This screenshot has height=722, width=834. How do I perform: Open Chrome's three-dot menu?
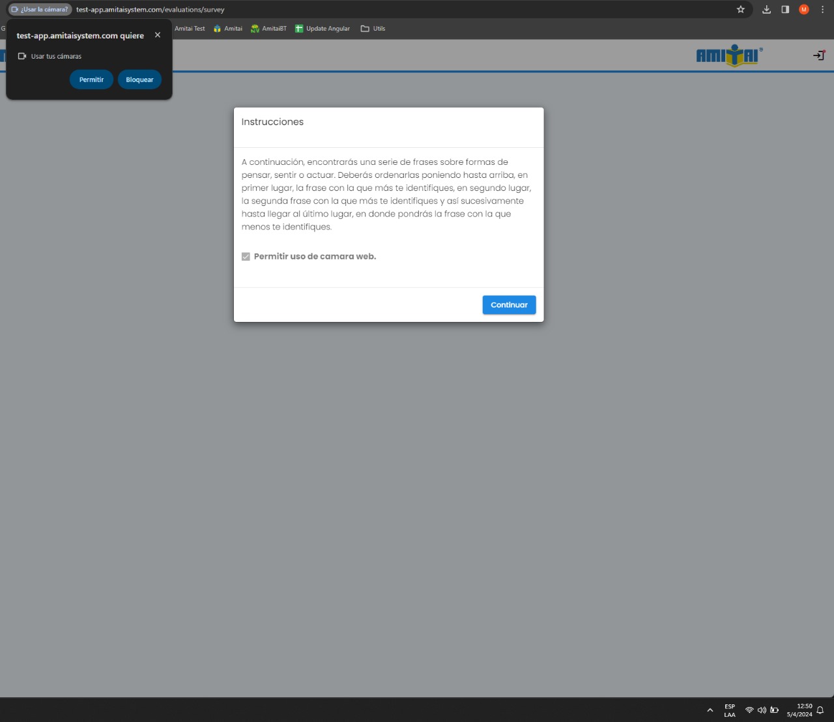tap(822, 10)
